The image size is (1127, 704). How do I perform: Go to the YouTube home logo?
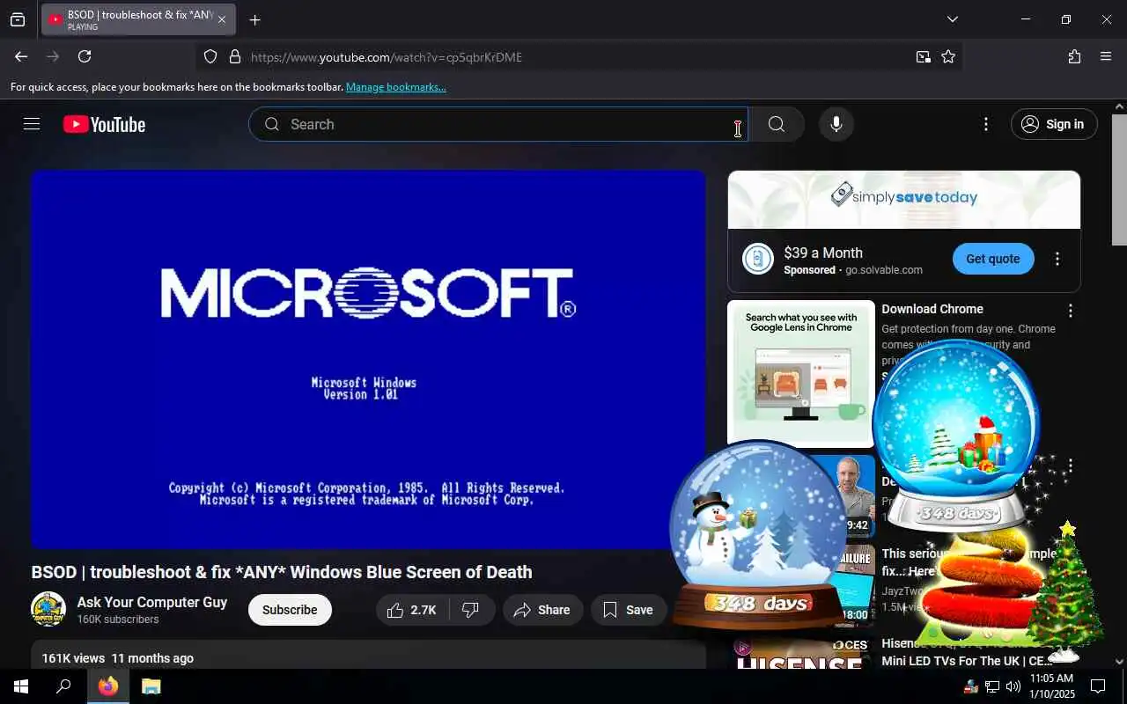[104, 125]
